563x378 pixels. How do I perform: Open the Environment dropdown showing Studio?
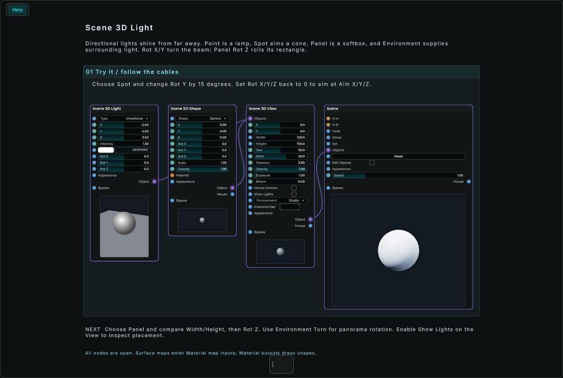(x=281, y=200)
